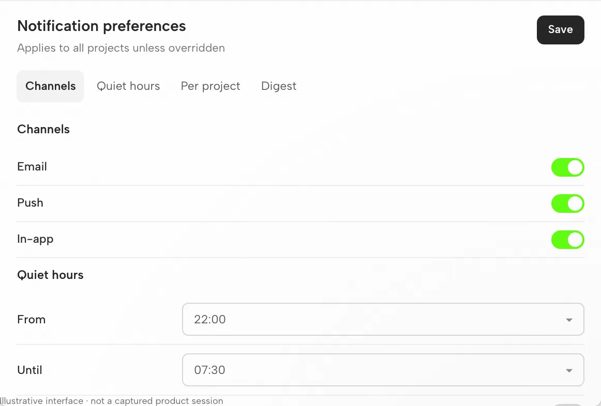Click the Push channel label
This screenshot has width=601, height=406.
point(30,203)
